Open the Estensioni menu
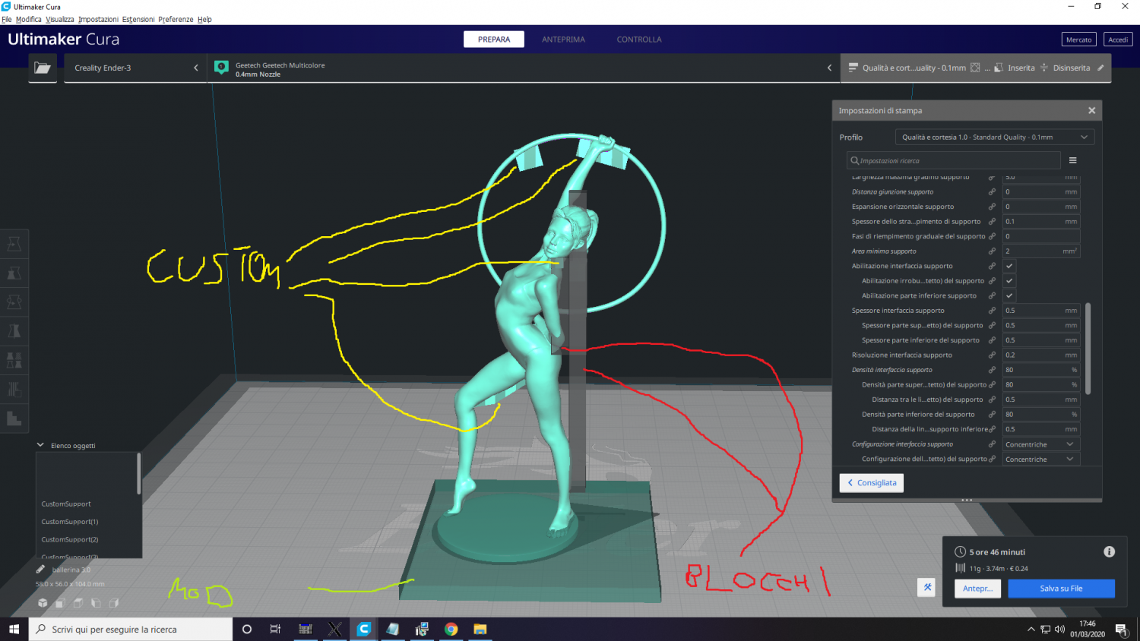The height and width of the screenshot is (641, 1140). (138, 19)
